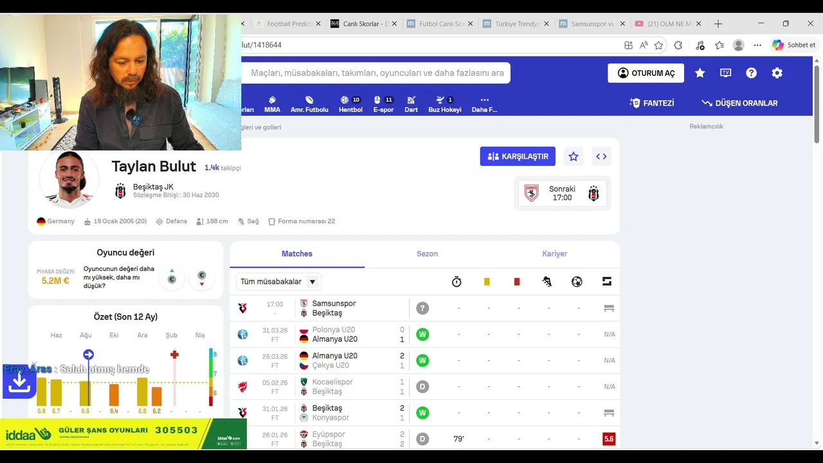Click the browser profile avatar
Viewport: 823px width, 463px height.
(739, 45)
